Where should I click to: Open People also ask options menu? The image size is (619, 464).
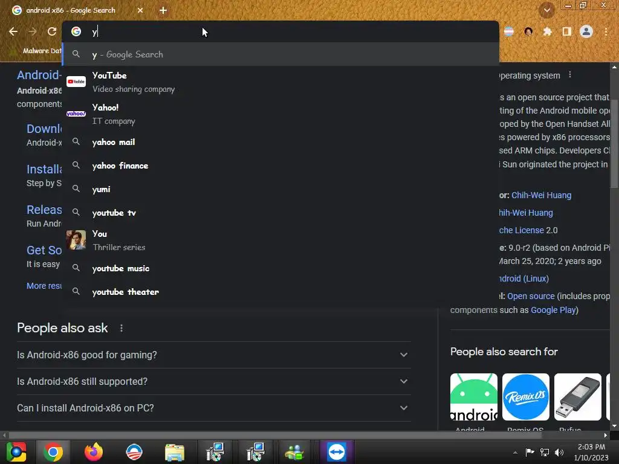click(x=122, y=328)
